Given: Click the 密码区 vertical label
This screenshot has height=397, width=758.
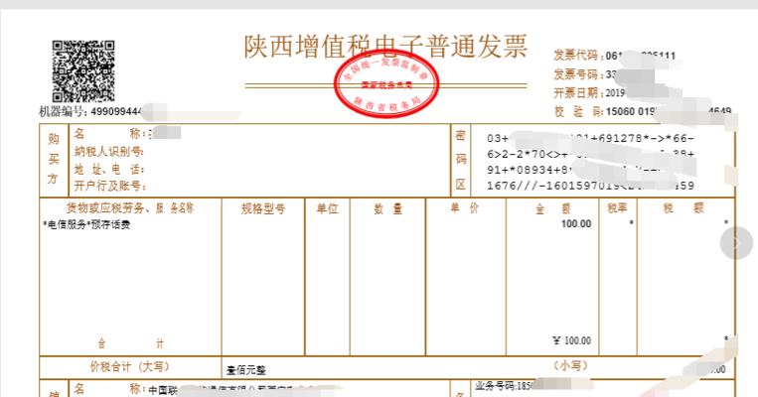Looking at the screenshot, I should 461,160.
